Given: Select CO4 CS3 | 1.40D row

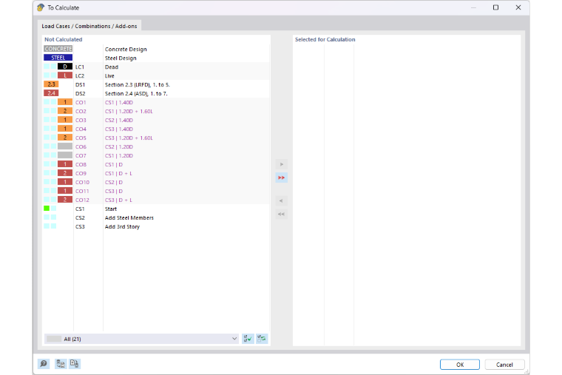Looking at the screenshot, I should pos(156,129).
